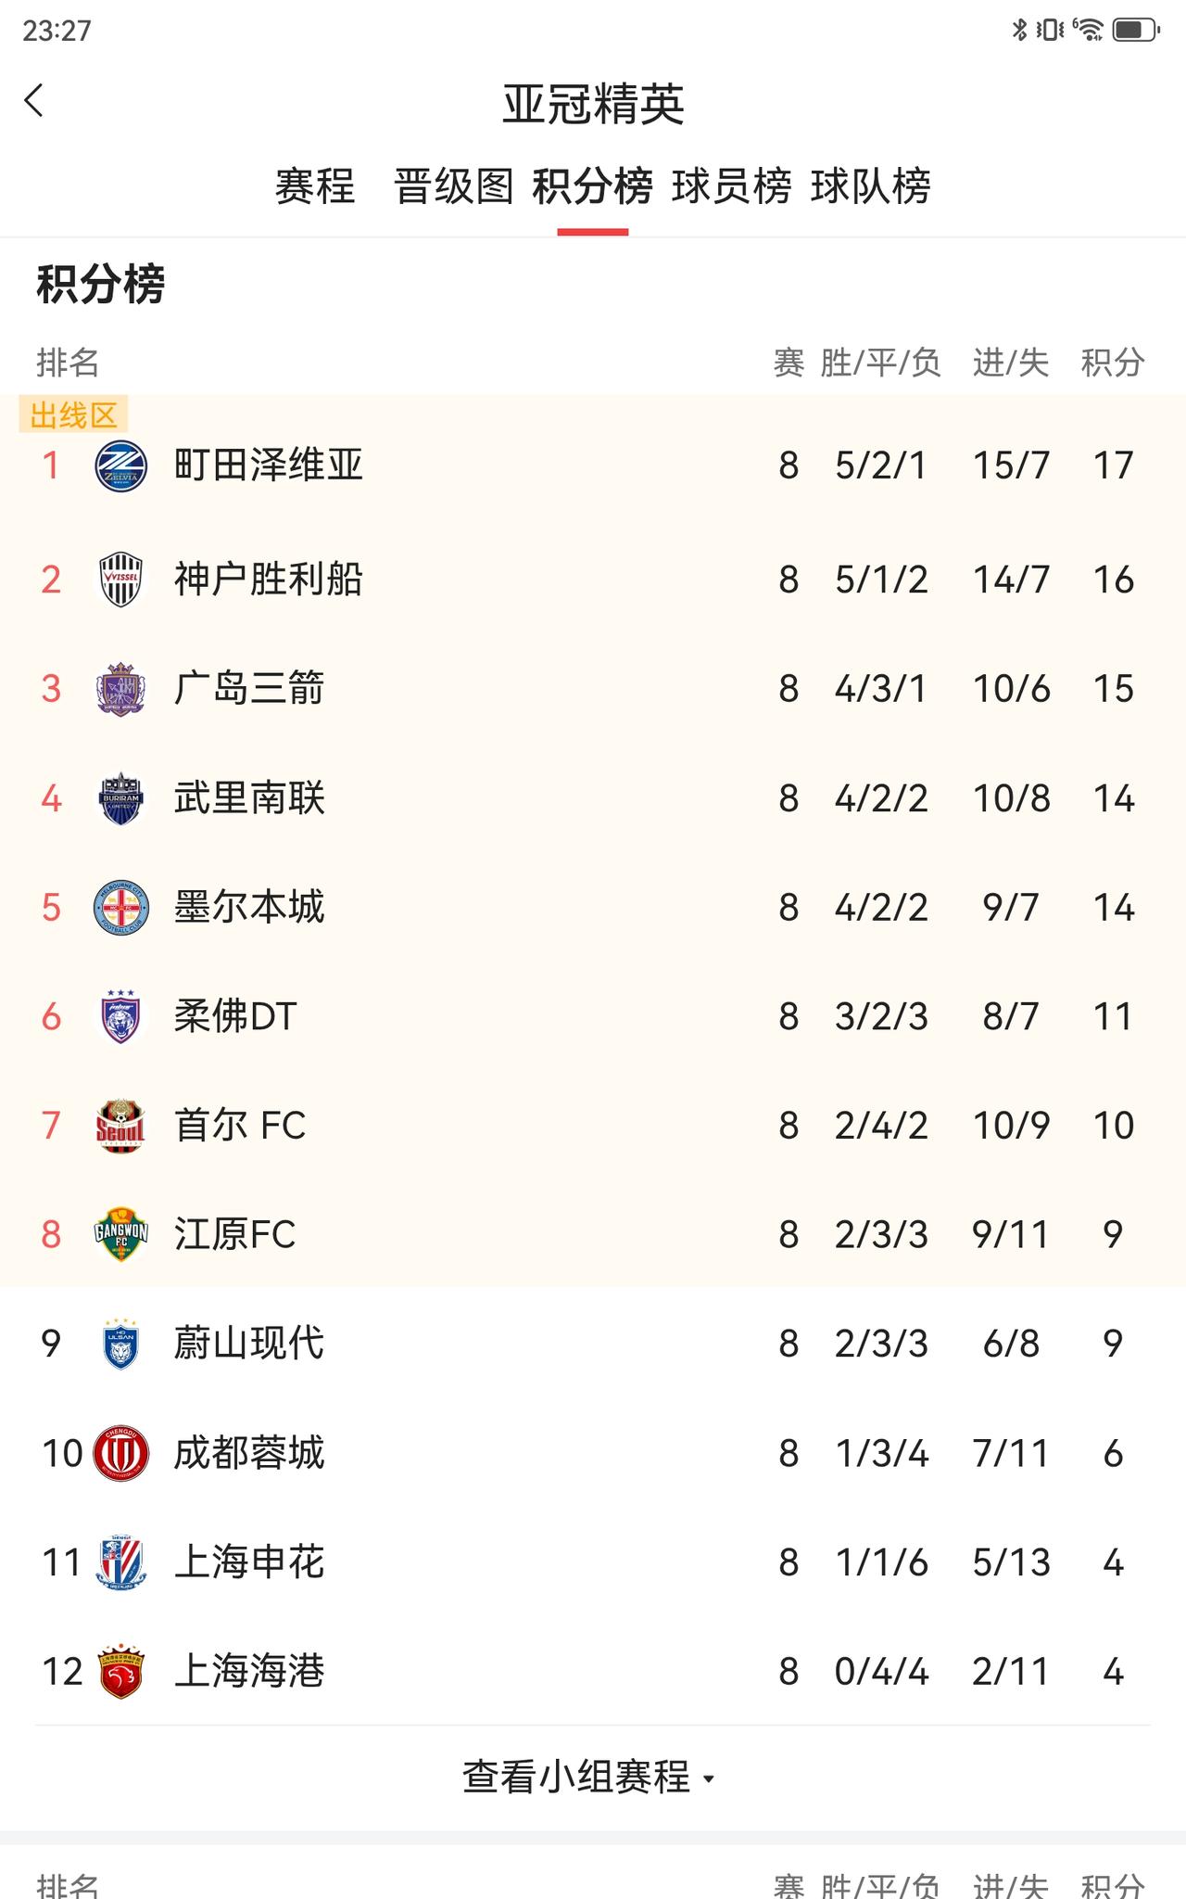The image size is (1186, 1899).
Task: Tap the Gangwon FC green crest
Action: click(120, 1234)
